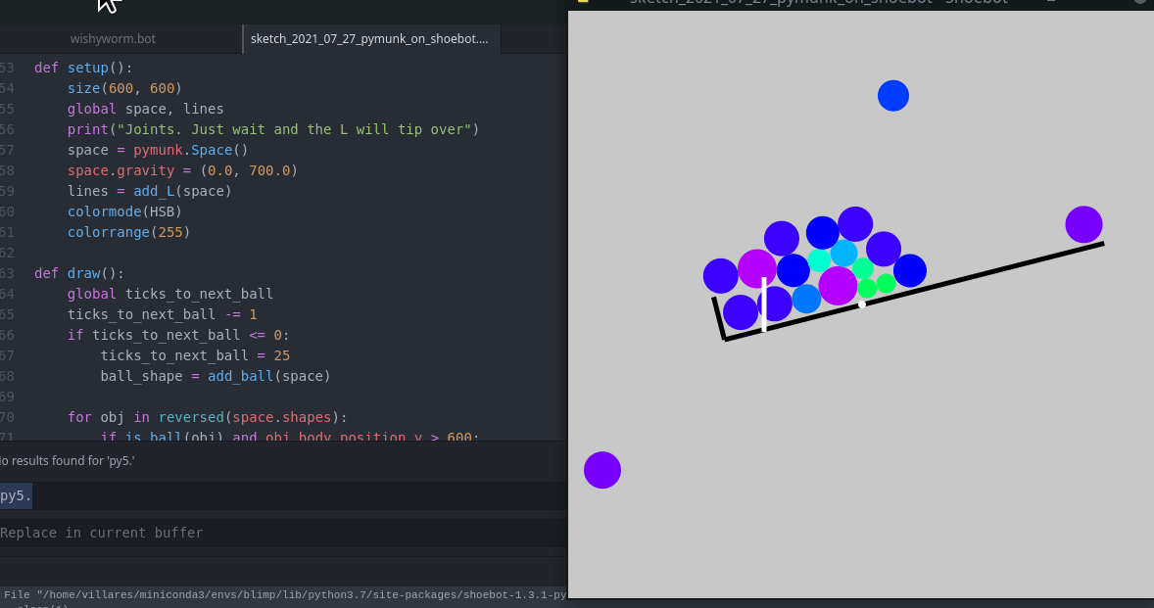Switch to the wishyworm.bot tab

point(113,39)
